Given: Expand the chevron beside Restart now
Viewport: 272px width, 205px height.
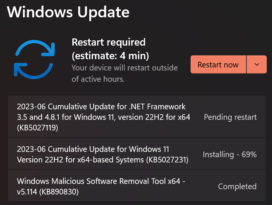Looking at the screenshot, I should (257, 64).
